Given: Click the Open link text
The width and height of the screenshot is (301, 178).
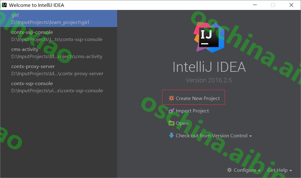Looking at the screenshot, I should tap(182, 123).
